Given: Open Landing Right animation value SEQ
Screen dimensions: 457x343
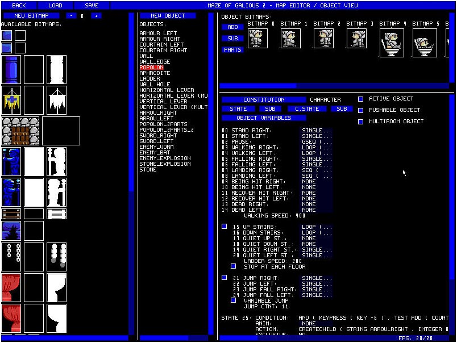Looking at the screenshot, I should [317, 170].
